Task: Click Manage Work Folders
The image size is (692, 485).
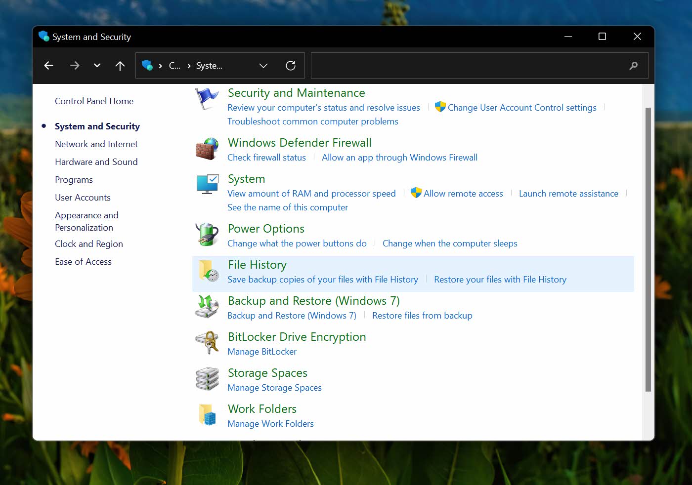Action: (270, 424)
